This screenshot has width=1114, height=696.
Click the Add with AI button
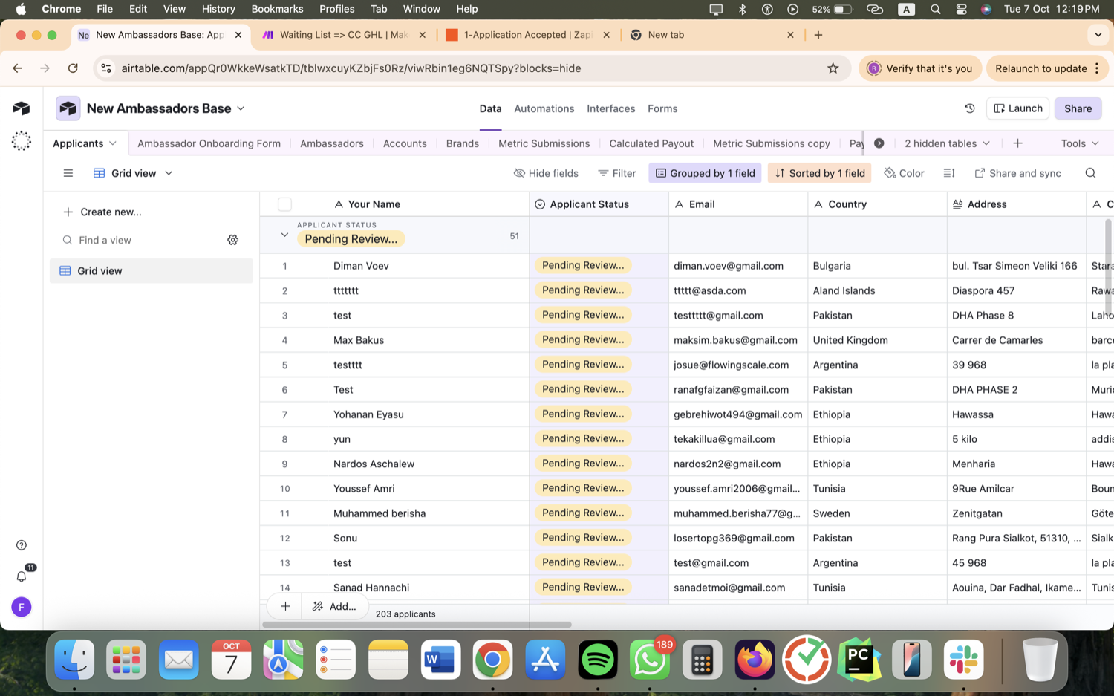[335, 606]
